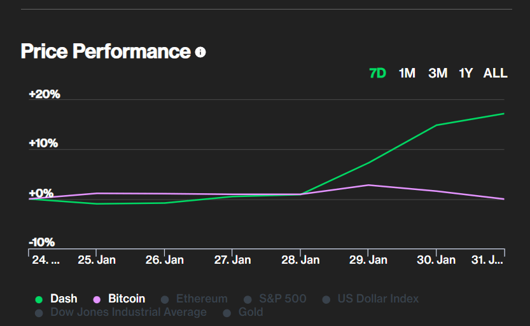This screenshot has height=326, width=530.
Task: Show ALL time price history
Action: click(495, 73)
